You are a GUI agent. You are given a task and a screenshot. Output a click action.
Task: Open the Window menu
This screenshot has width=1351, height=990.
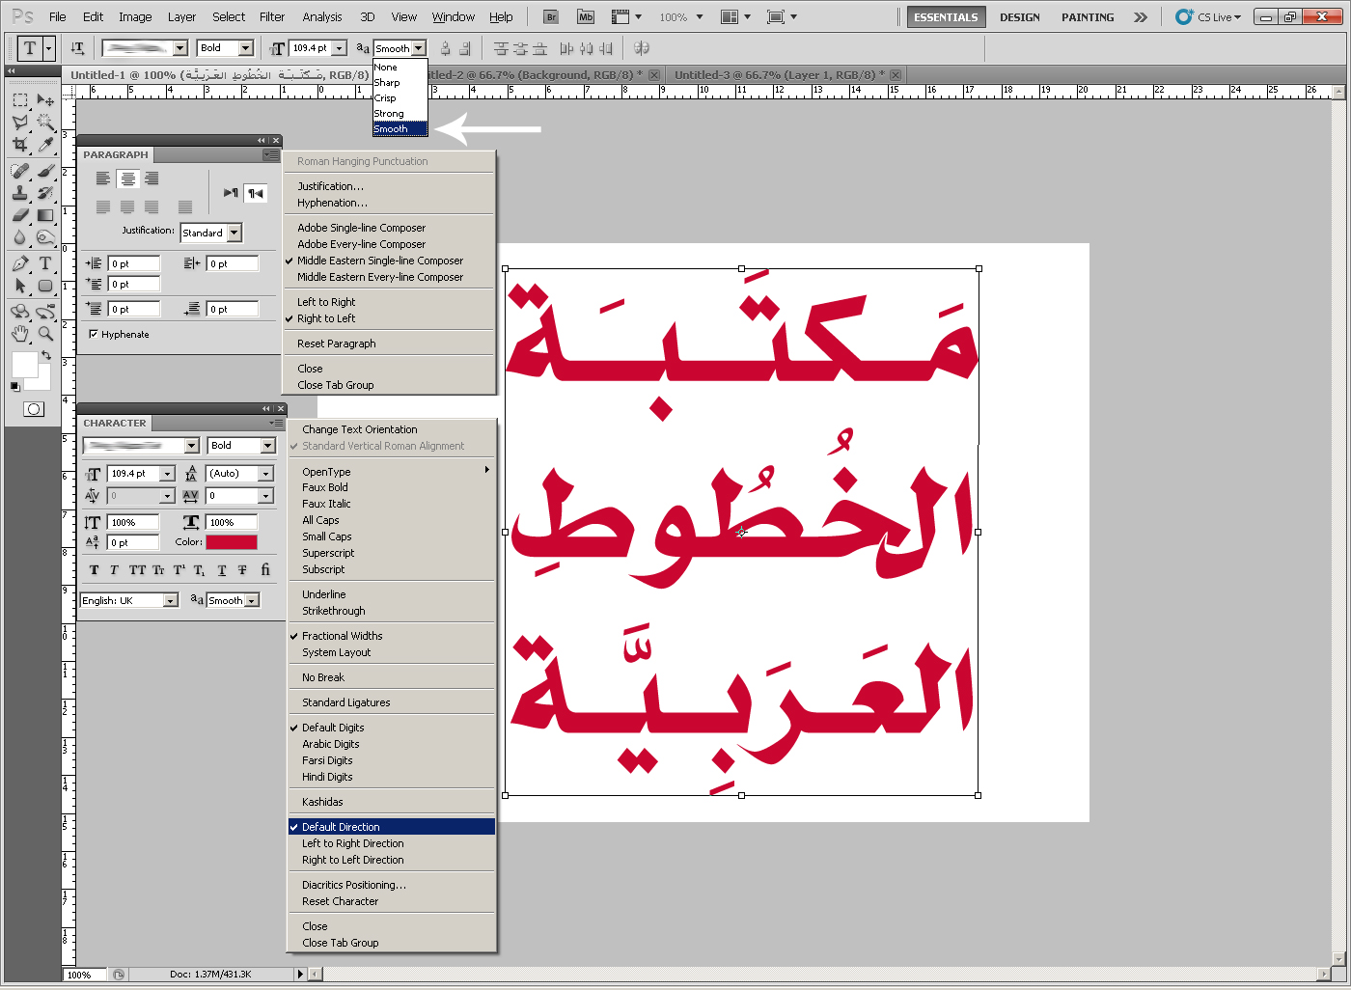pyautogui.click(x=452, y=16)
